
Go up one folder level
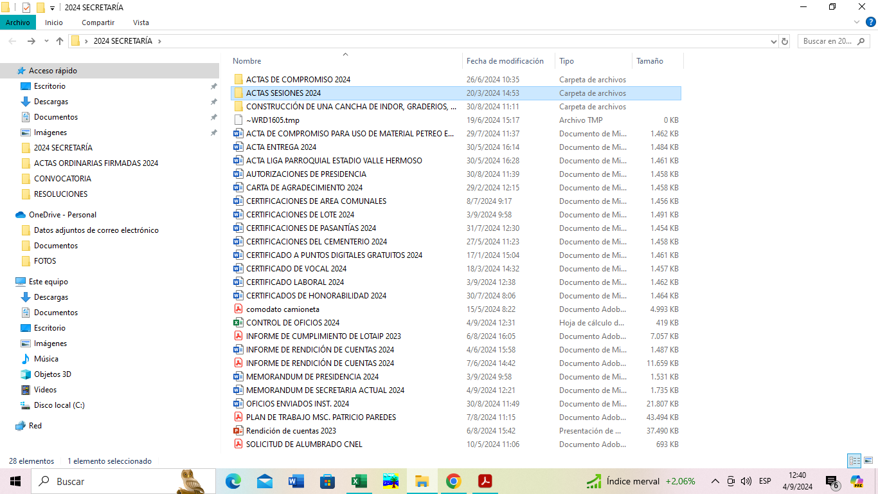click(60, 41)
